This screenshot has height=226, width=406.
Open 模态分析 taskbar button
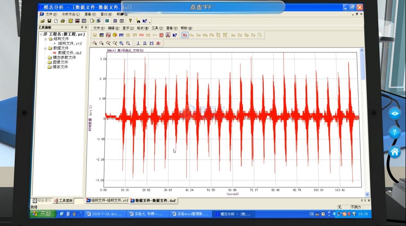coord(233,214)
